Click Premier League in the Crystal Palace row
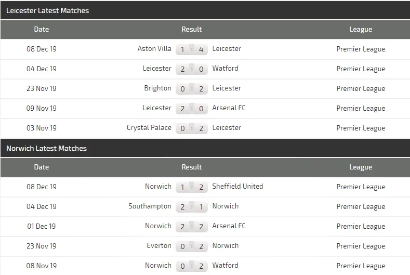Image resolution: width=410 pixels, height=275 pixels. [x=361, y=128]
